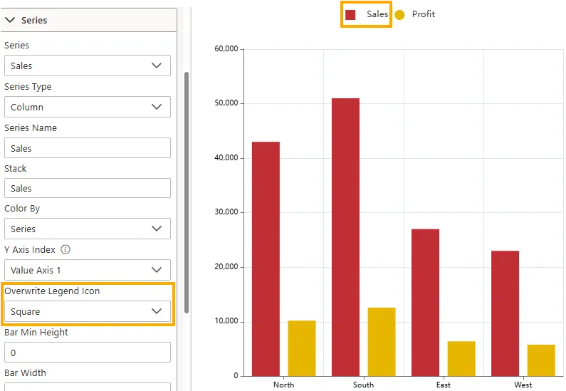Click the properties panel vertical scrollbar
This screenshot has height=391, width=566.
click(x=187, y=192)
